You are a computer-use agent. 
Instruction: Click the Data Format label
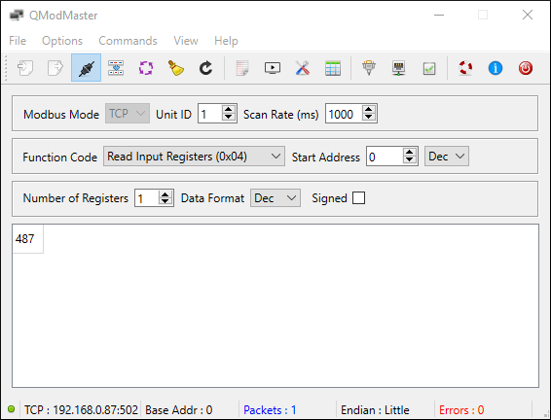click(x=212, y=198)
